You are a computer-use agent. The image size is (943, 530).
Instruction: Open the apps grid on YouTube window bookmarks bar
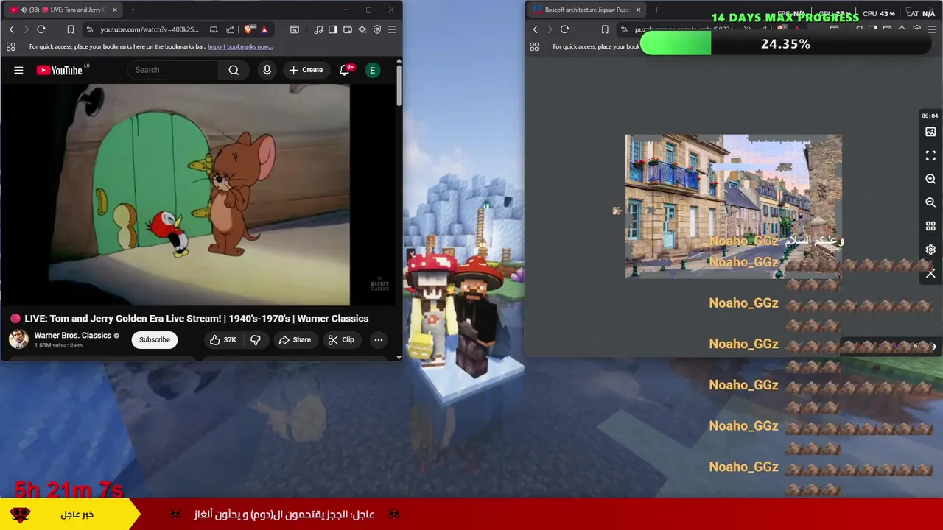coord(10,46)
